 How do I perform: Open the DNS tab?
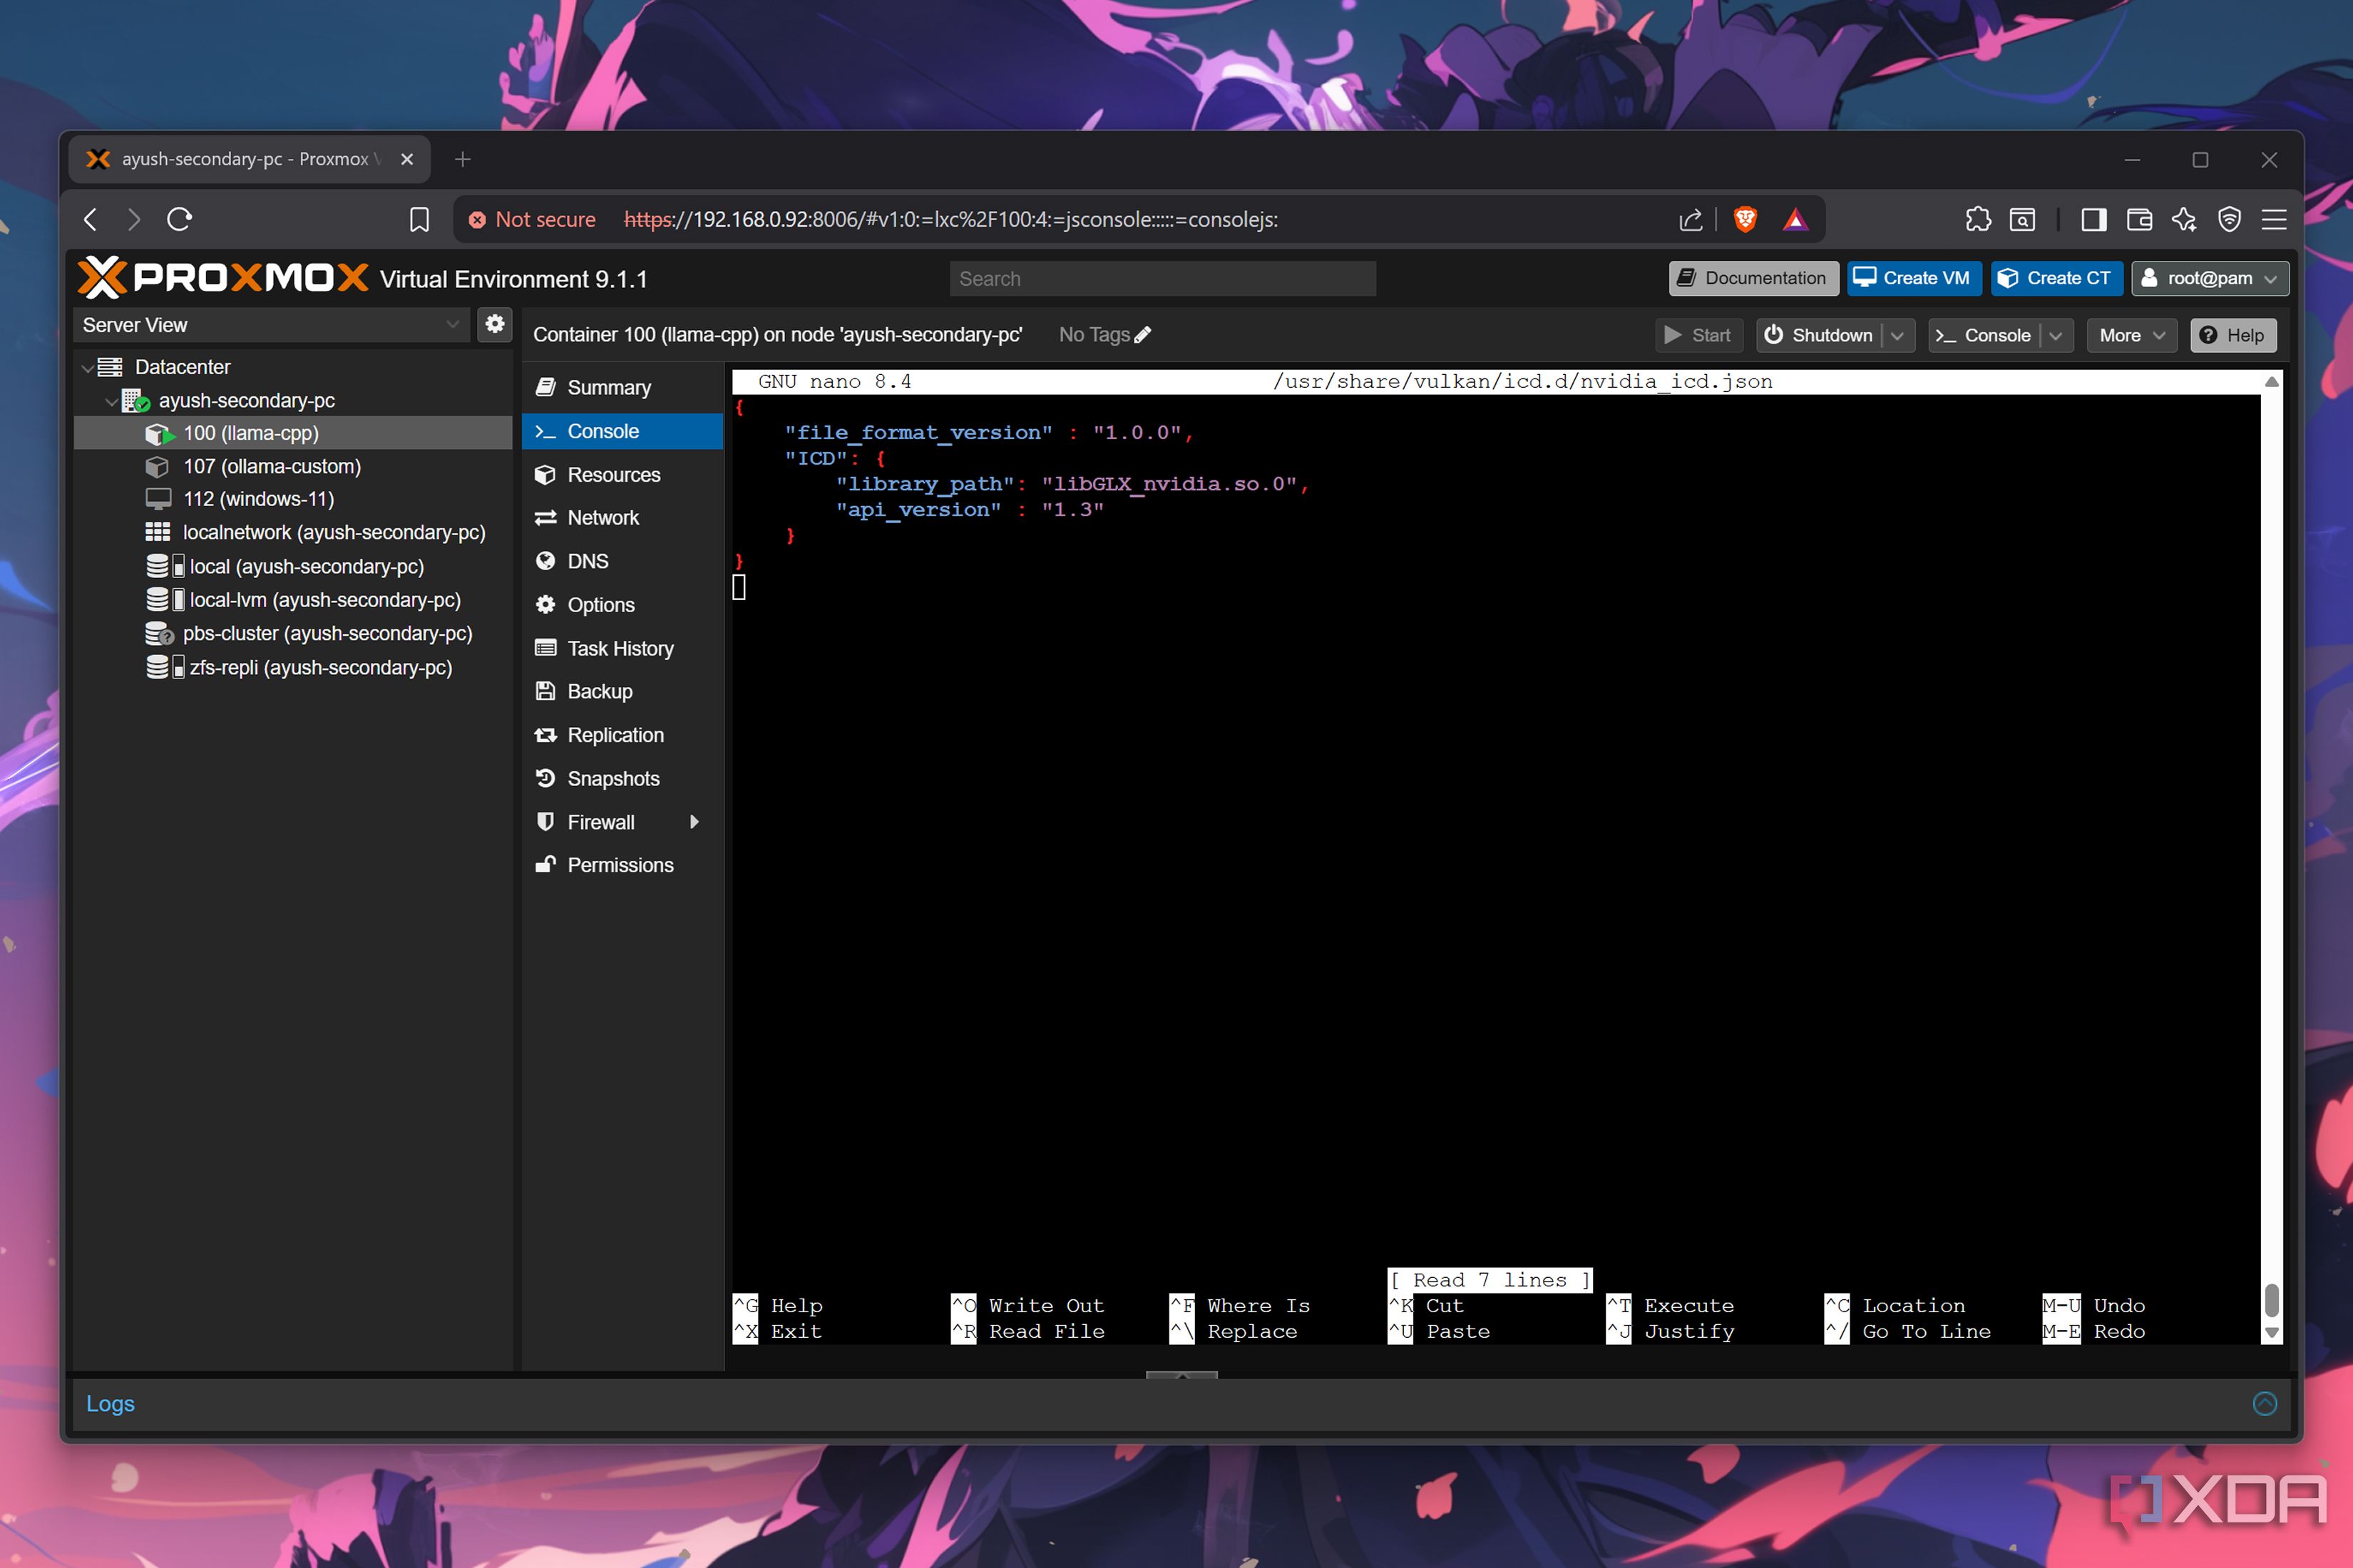coord(622,561)
